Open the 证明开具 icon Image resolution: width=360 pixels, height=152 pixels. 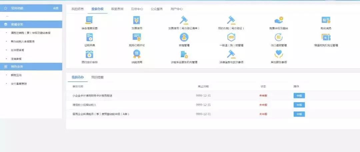click(90, 37)
